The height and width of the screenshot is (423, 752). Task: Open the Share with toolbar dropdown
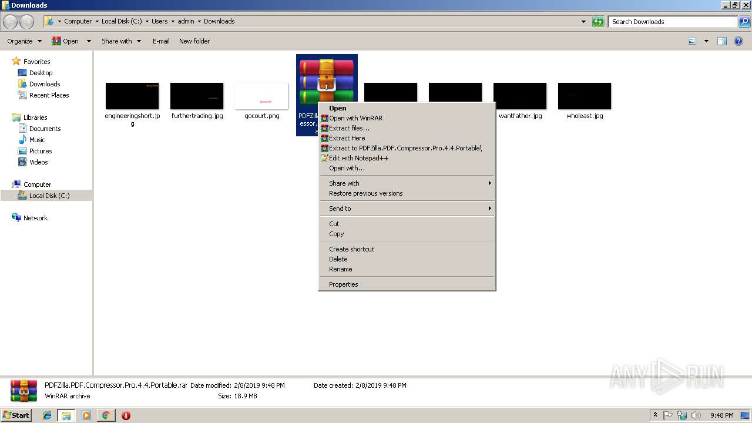point(121,41)
